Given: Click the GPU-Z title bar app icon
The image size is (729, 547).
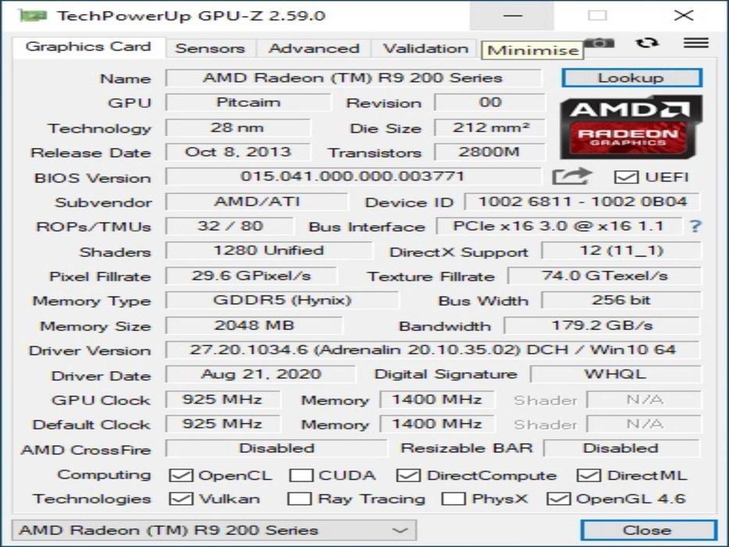Looking at the screenshot, I should pos(33,16).
